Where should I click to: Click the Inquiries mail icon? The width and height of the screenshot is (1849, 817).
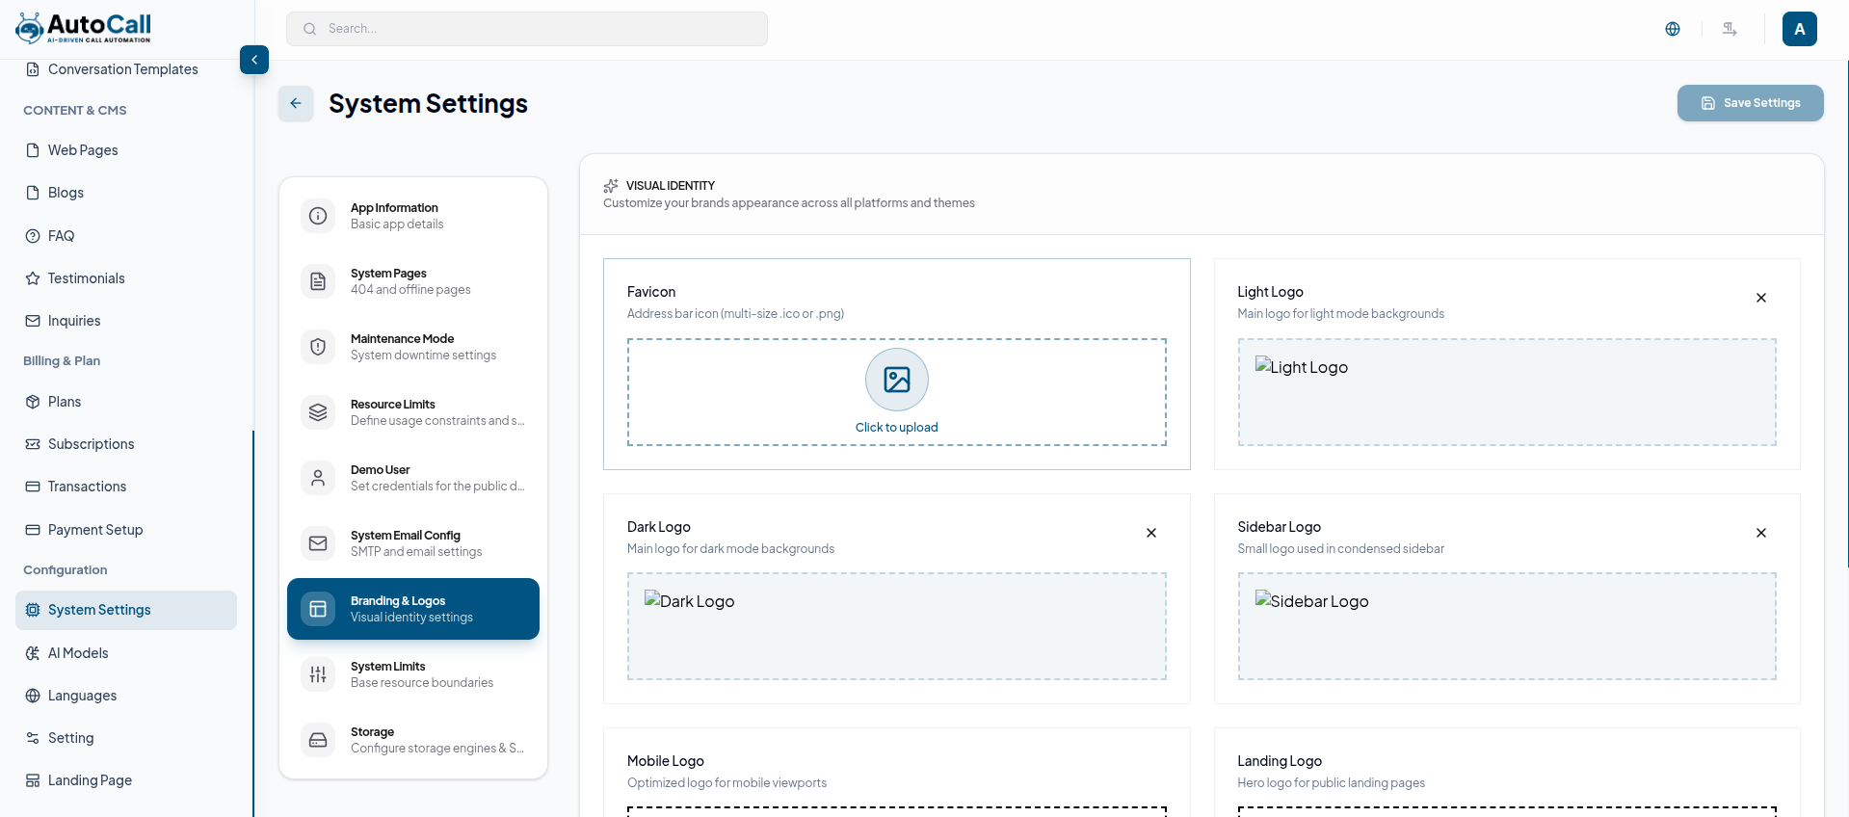[x=33, y=321]
